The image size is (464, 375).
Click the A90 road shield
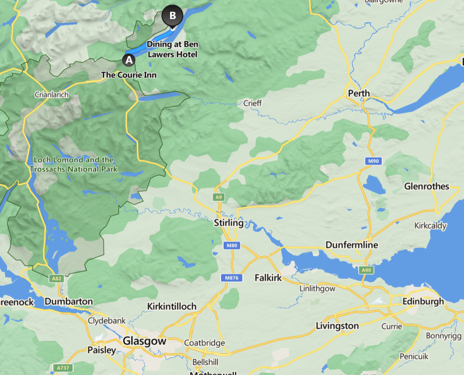click(x=366, y=270)
